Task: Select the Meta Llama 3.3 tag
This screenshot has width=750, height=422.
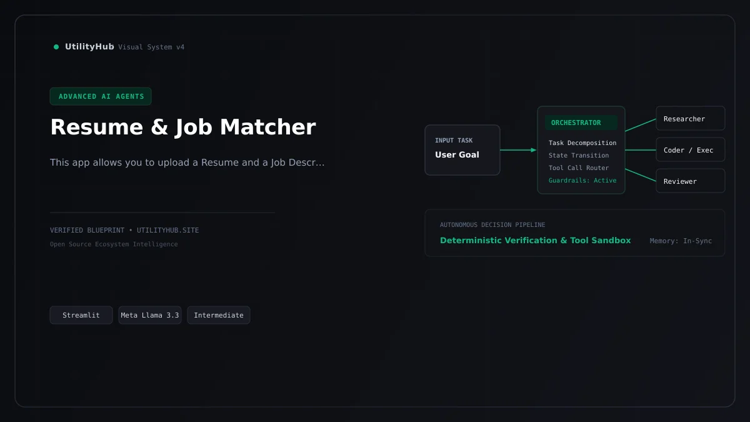Action: pos(150,315)
